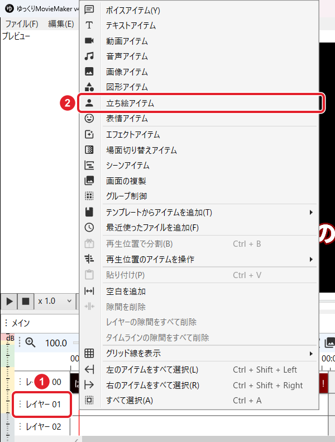Click the Play button
The width and height of the screenshot is (335, 442).
tap(9, 302)
